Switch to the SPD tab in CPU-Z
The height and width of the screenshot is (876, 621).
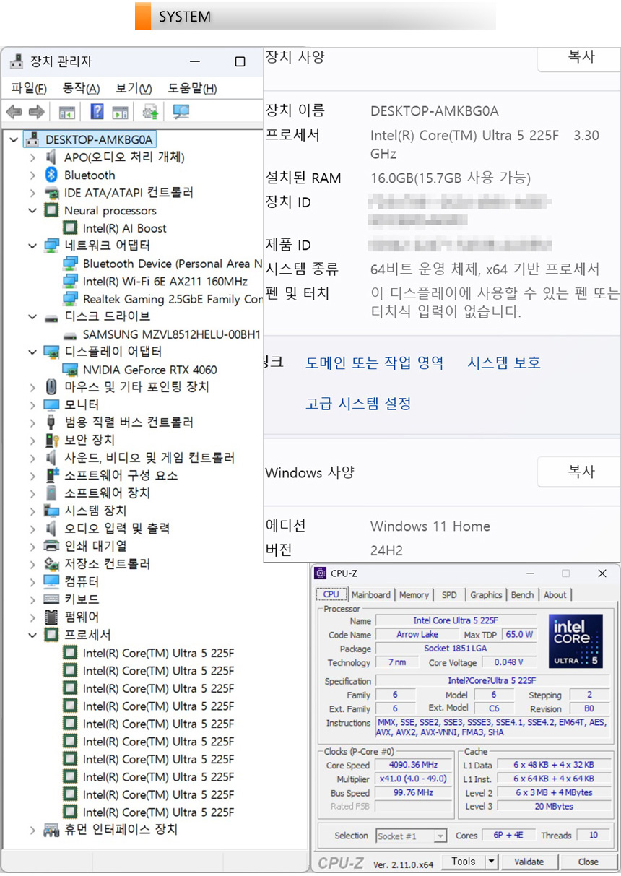(x=449, y=595)
